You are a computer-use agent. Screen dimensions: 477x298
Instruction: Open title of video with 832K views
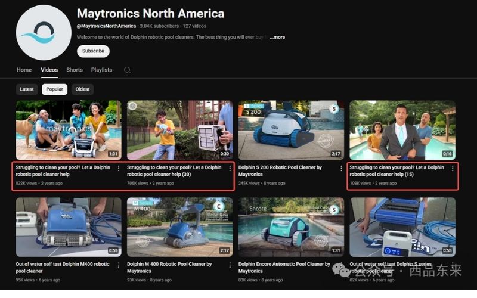pyautogui.click(x=63, y=171)
